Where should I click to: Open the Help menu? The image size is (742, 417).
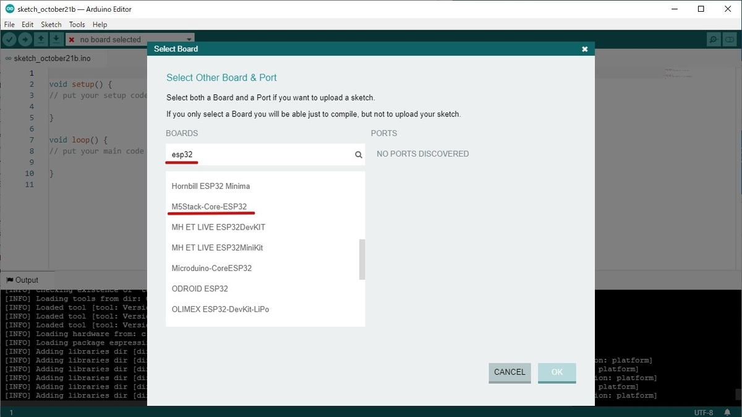[x=100, y=25]
